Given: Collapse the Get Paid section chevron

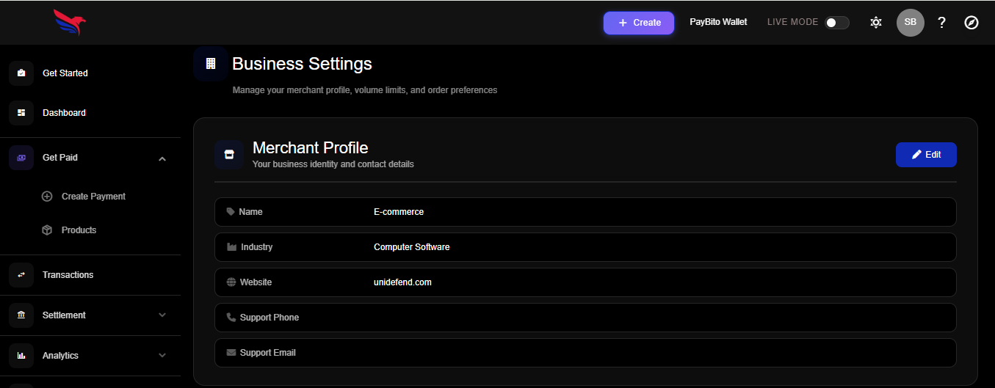Looking at the screenshot, I should (162, 158).
